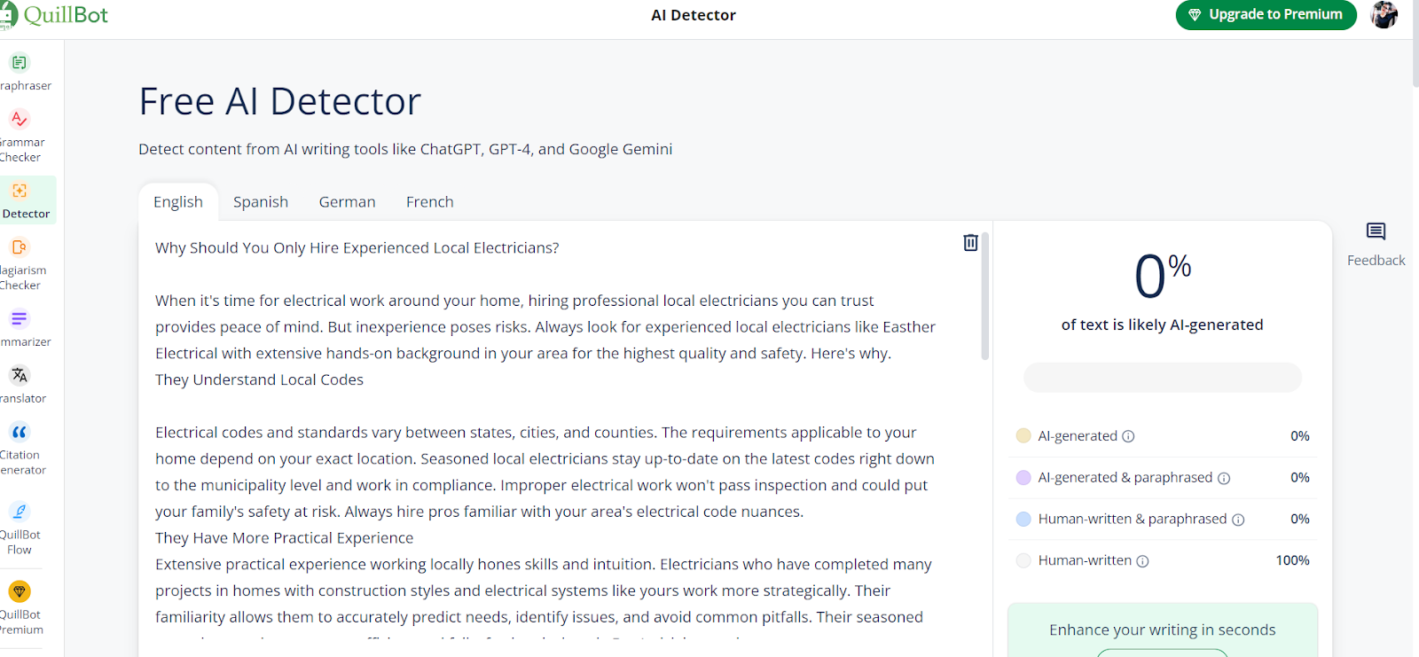The image size is (1419, 657).
Task: Click the 'Detect content from AI writing tools' subtitle
Action: 405,149
